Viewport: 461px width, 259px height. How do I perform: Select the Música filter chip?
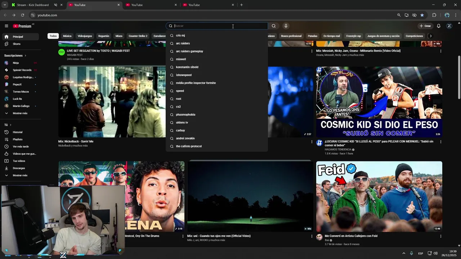tap(67, 36)
